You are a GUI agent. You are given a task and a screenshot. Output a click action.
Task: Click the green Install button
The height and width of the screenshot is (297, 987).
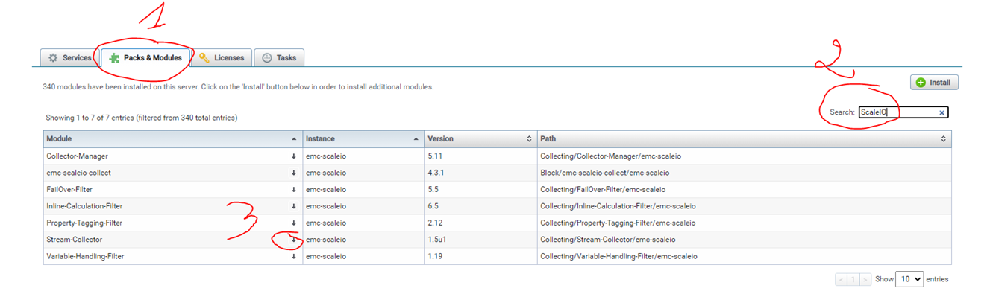934,83
